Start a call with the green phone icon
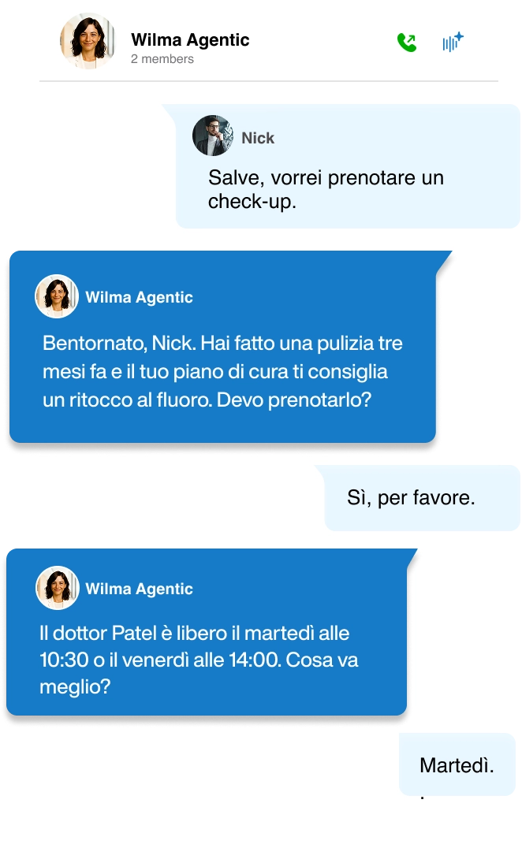This screenshot has width=522, height=859. (x=406, y=43)
